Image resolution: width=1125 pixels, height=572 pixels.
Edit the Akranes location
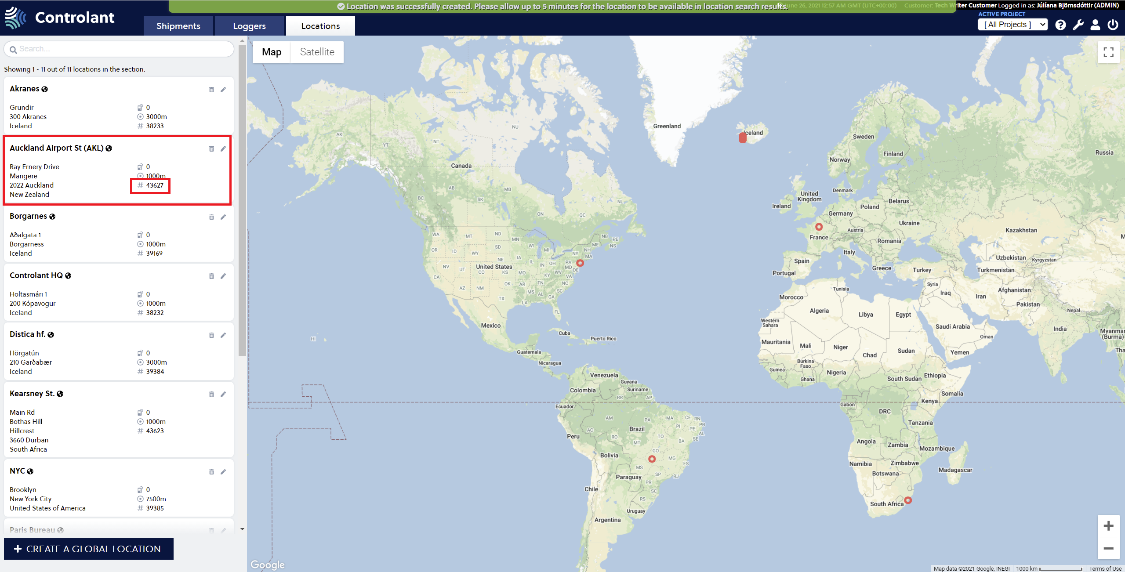coord(223,90)
